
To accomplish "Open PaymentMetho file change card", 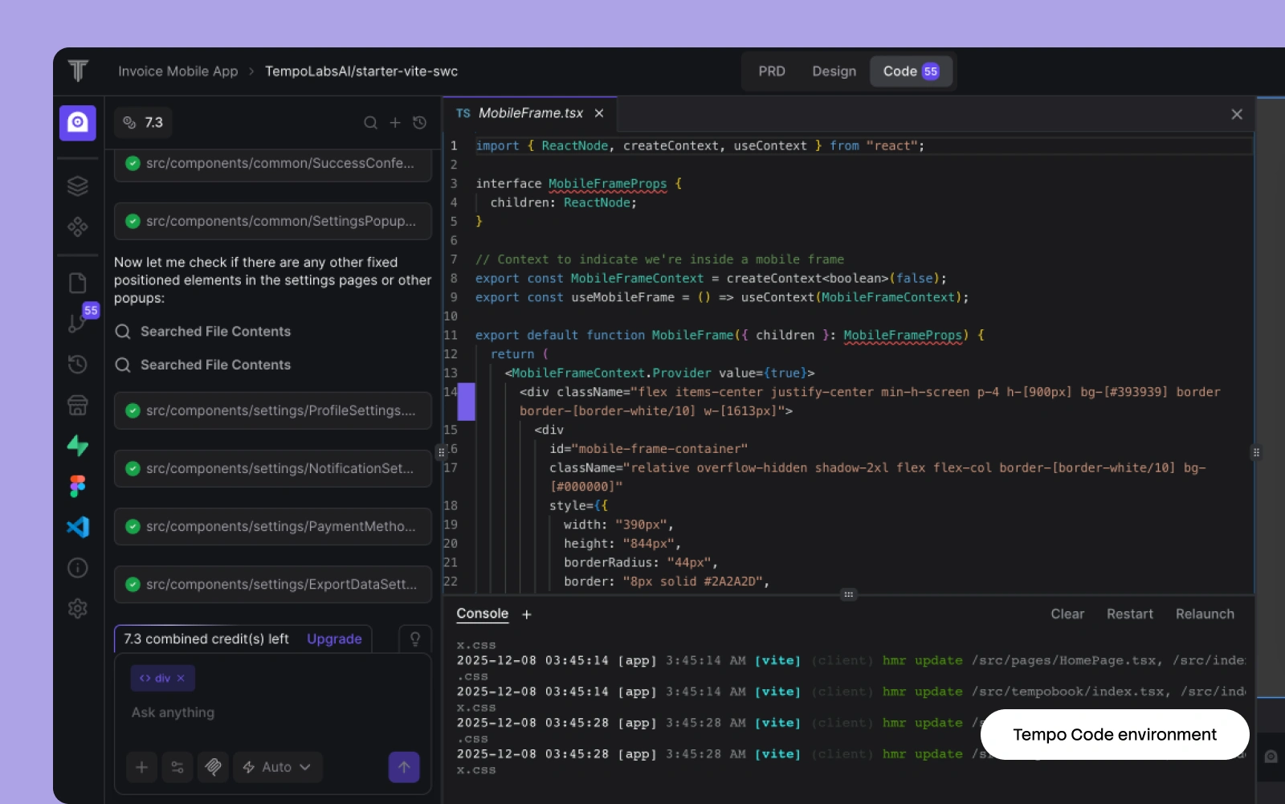I will (x=273, y=526).
